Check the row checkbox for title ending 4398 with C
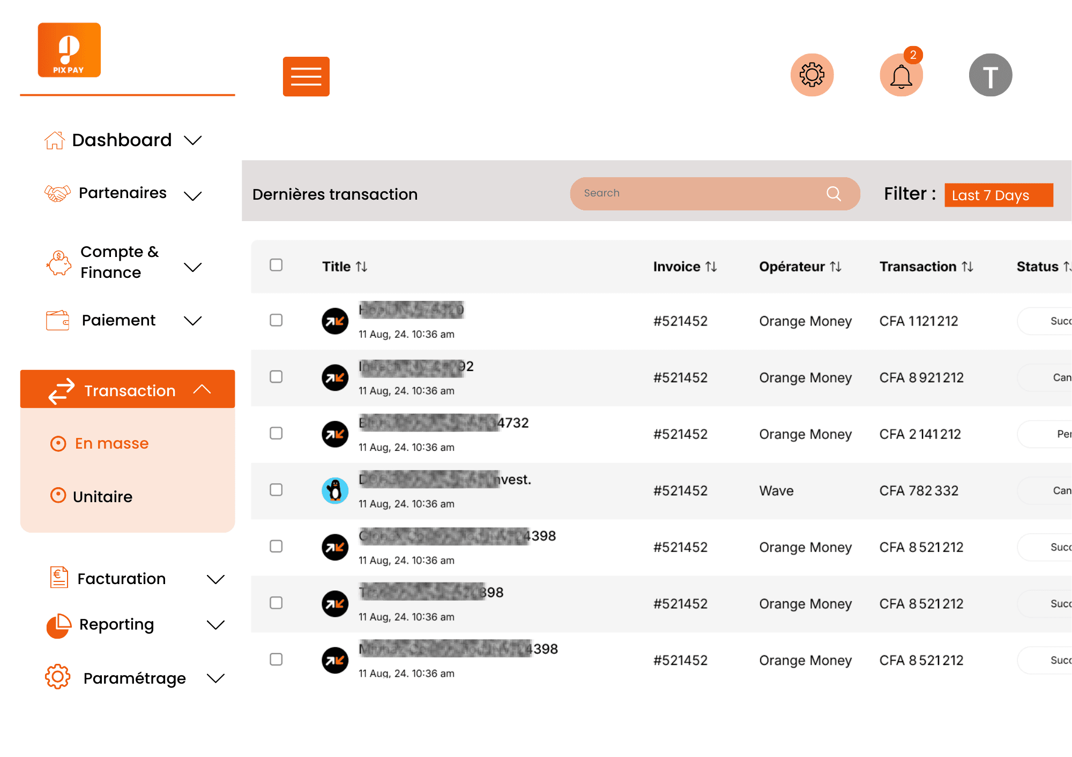Screen dimensions: 1072x757 pos(276,546)
